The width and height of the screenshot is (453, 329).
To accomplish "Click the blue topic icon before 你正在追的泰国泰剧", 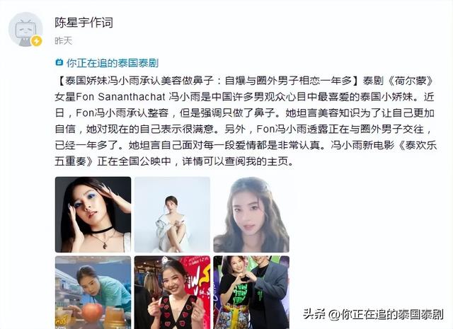I will (x=59, y=62).
